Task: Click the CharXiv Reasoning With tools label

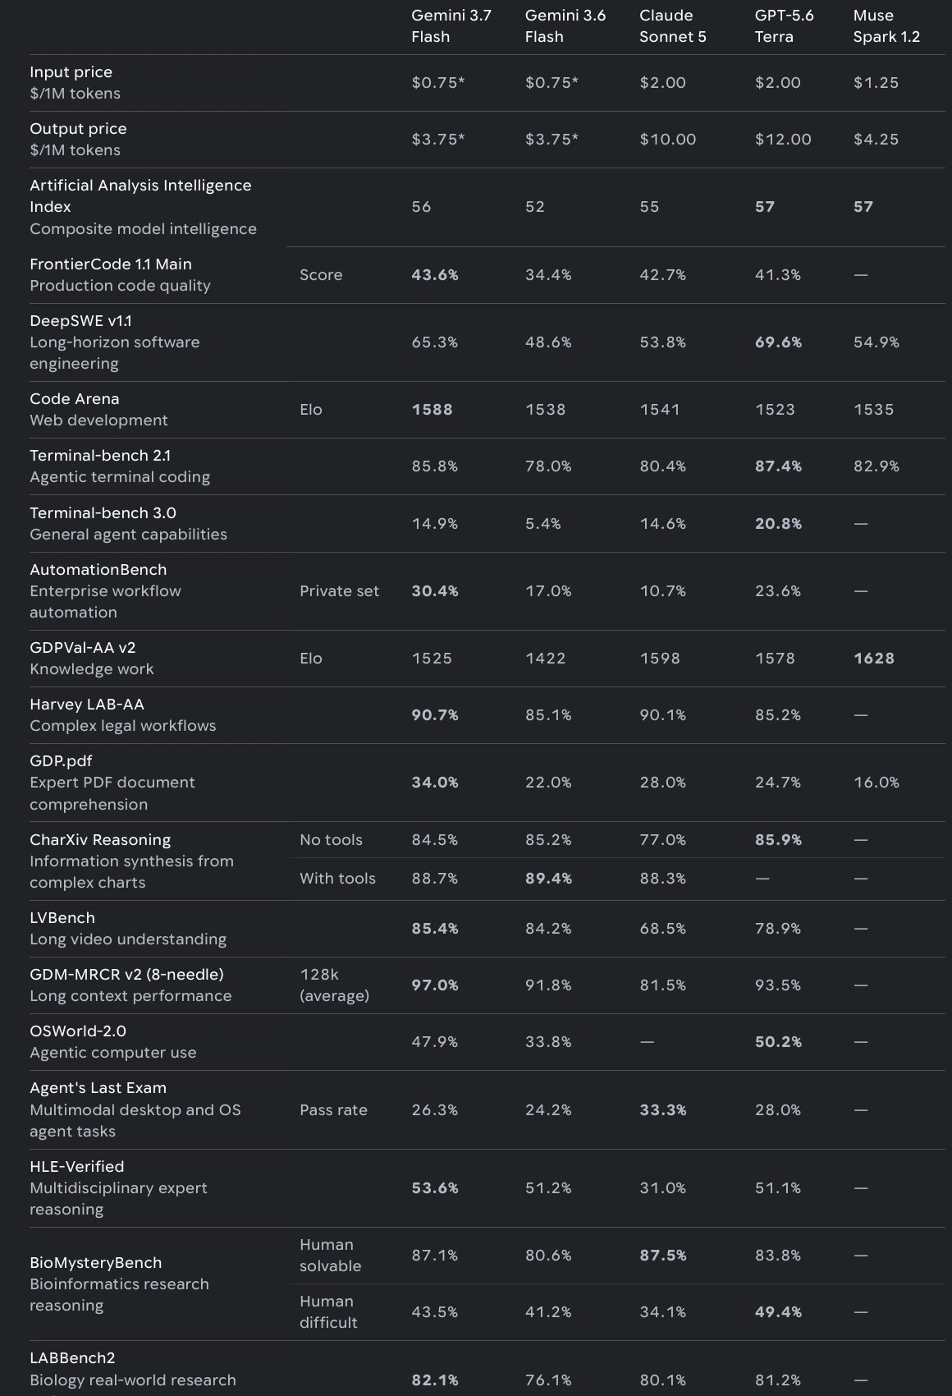Action: pyautogui.click(x=337, y=879)
